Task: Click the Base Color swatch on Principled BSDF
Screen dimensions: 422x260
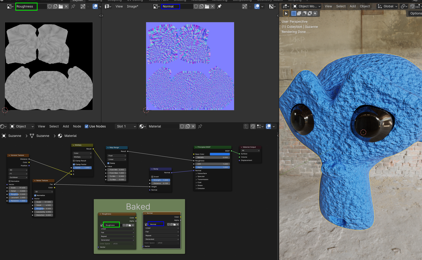Action: 220,154
